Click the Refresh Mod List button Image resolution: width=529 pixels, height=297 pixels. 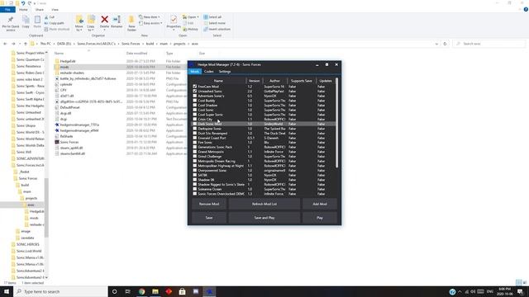tap(264, 204)
